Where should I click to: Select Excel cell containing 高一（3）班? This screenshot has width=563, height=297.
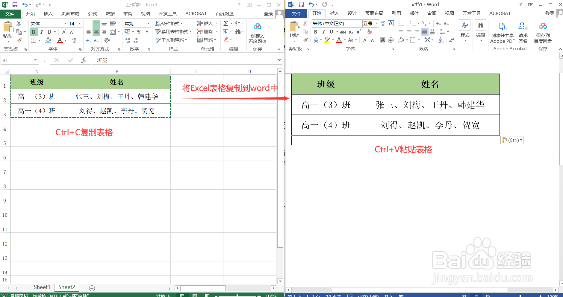pyautogui.click(x=37, y=96)
